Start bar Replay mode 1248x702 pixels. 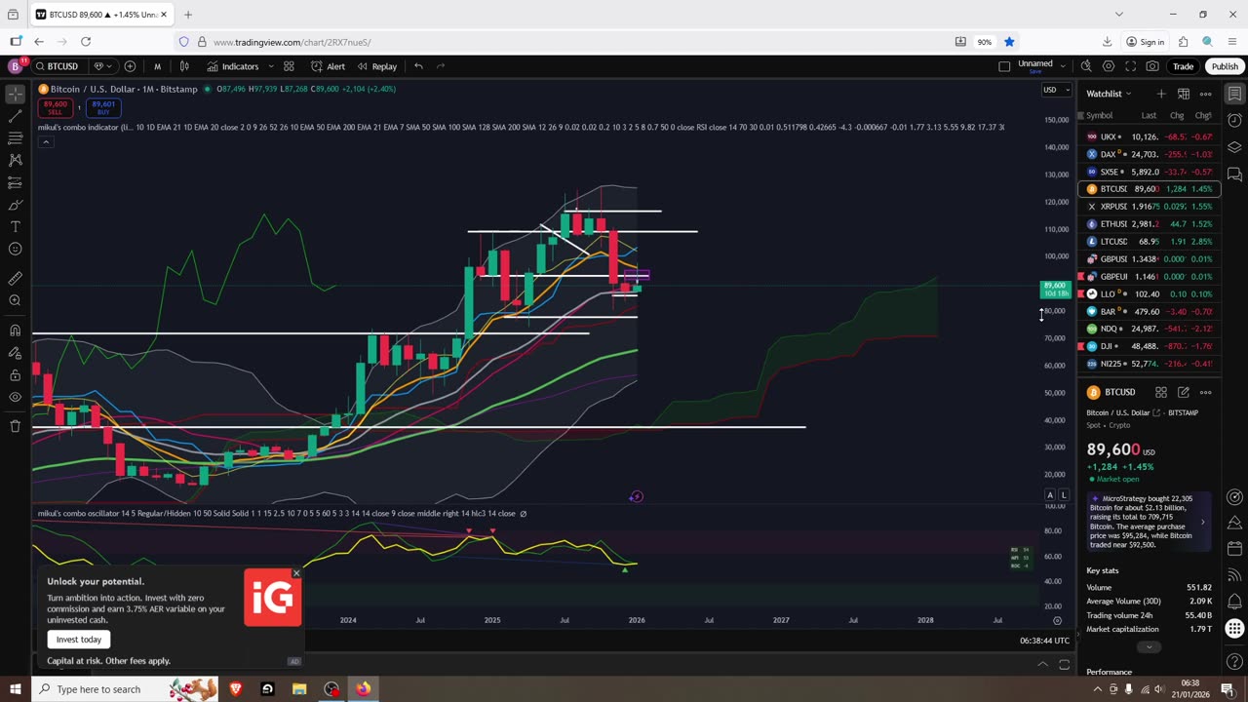point(377,66)
